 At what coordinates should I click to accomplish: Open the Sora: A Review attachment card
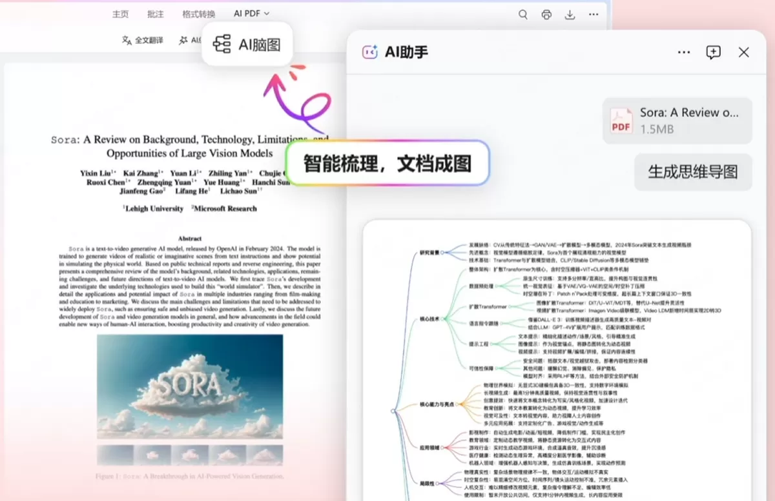(x=677, y=121)
